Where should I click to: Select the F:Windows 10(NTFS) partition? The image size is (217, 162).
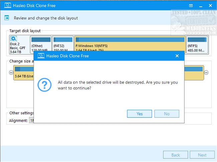tap(130, 43)
